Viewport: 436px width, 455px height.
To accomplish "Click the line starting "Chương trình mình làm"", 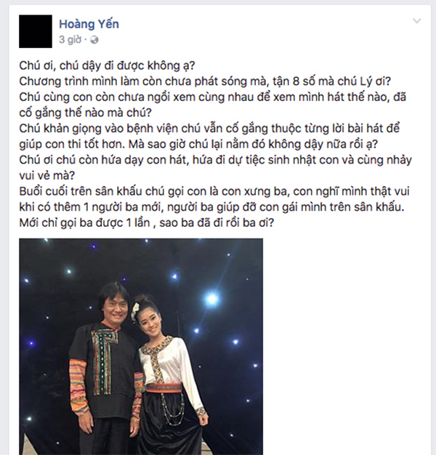I will tap(205, 81).
